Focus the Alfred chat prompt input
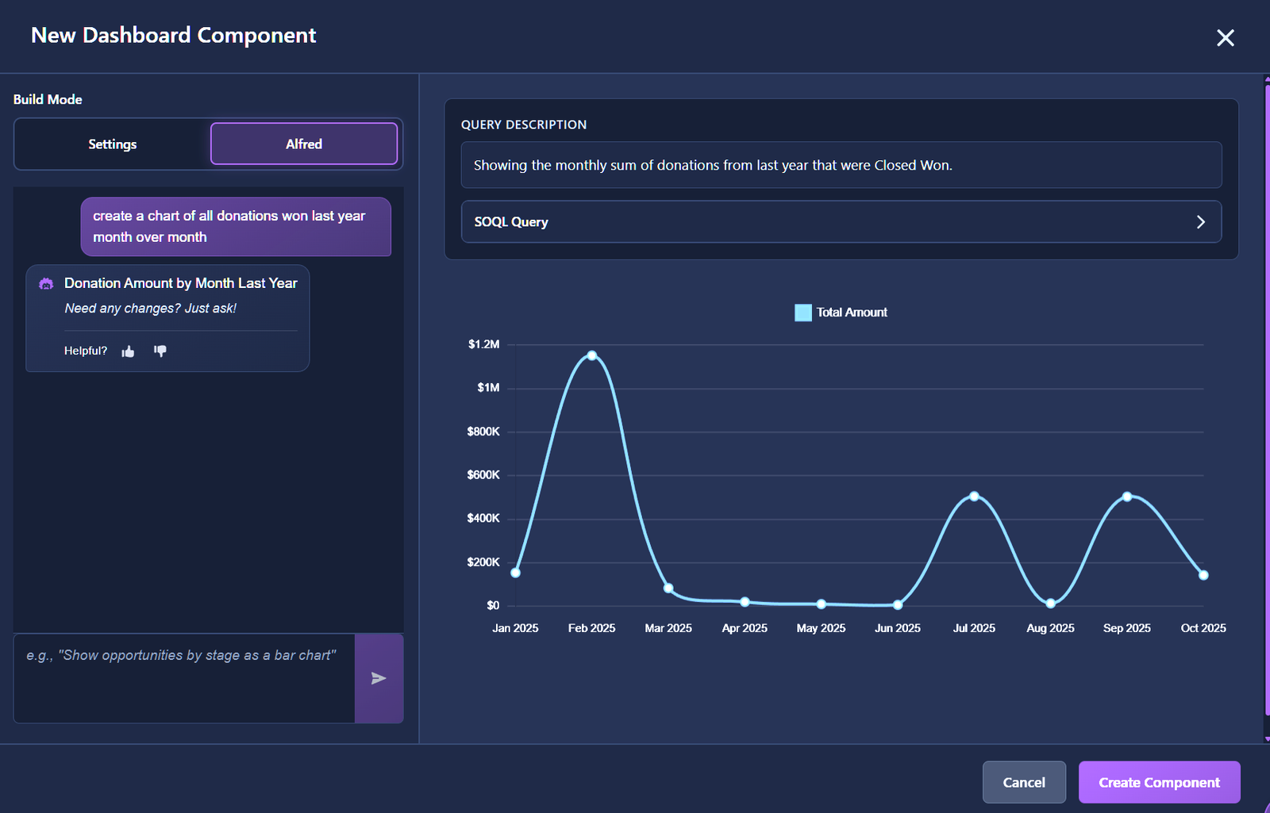 [x=184, y=677]
